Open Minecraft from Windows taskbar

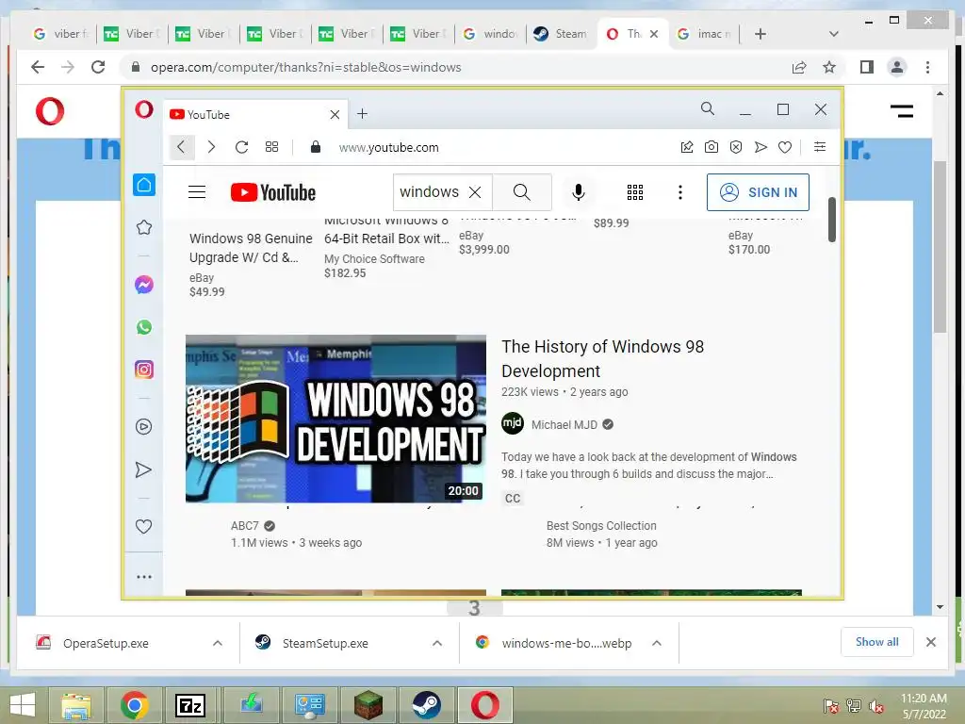pos(368,705)
